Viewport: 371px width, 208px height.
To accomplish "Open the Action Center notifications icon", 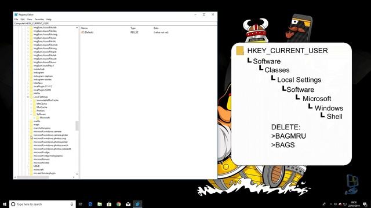I will pos(365,204).
